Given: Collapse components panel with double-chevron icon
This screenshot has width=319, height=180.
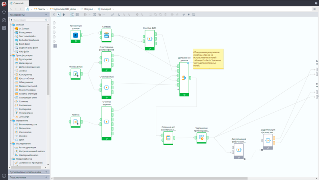Looking at the screenshot, I should [x=54, y=15].
